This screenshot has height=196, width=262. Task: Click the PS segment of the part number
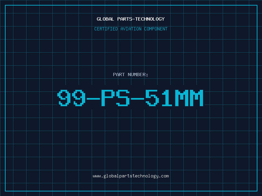point(116,98)
